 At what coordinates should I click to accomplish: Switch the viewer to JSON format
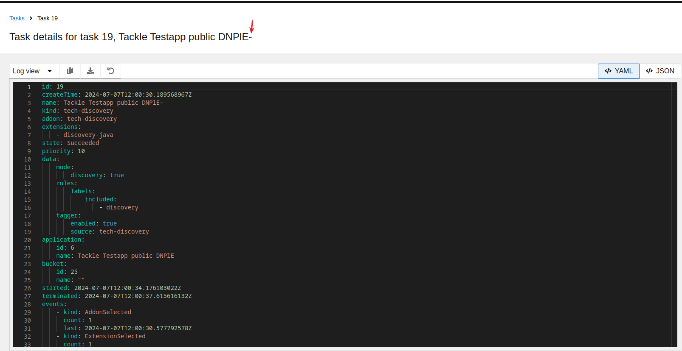click(x=660, y=71)
